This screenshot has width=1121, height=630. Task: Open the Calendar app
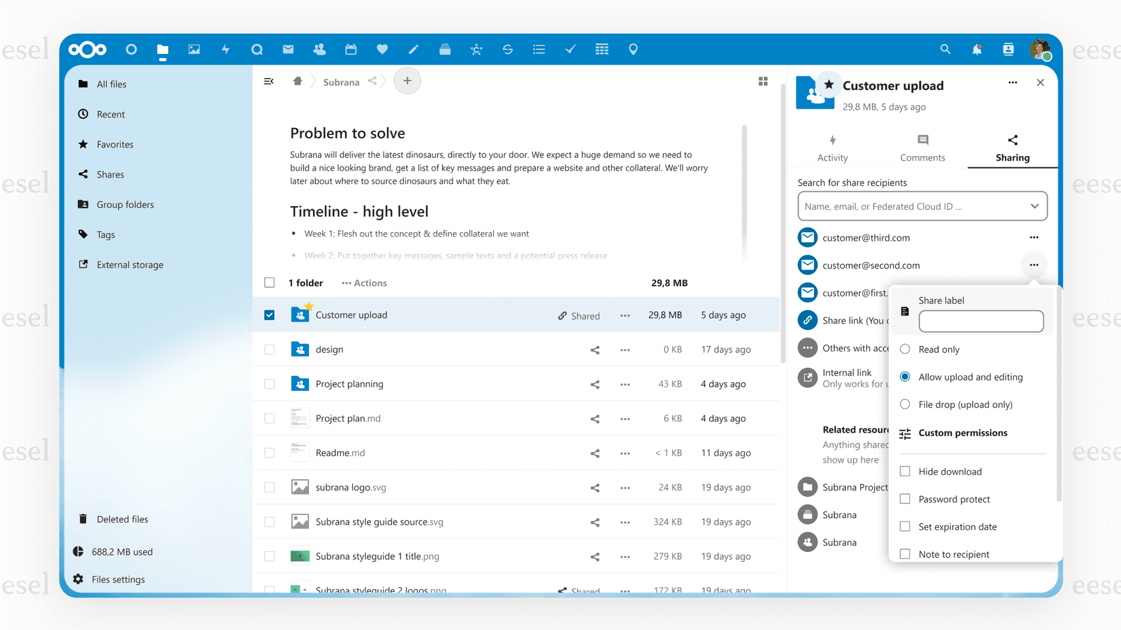[350, 49]
